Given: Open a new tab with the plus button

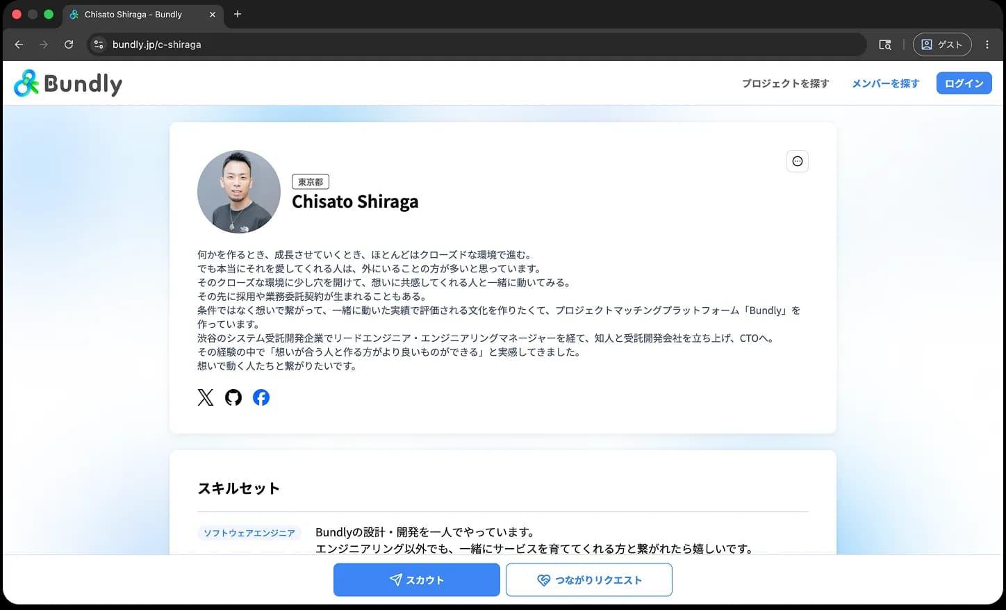Looking at the screenshot, I should tap(238, 14).
